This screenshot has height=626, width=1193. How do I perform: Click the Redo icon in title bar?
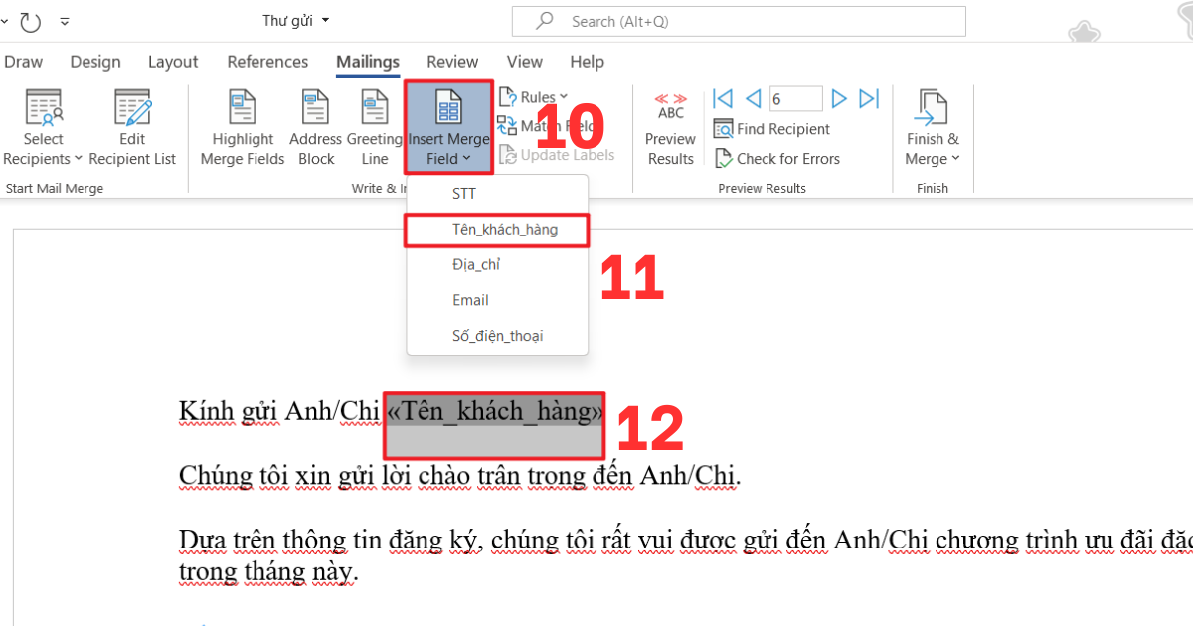(x=30, y=21)
